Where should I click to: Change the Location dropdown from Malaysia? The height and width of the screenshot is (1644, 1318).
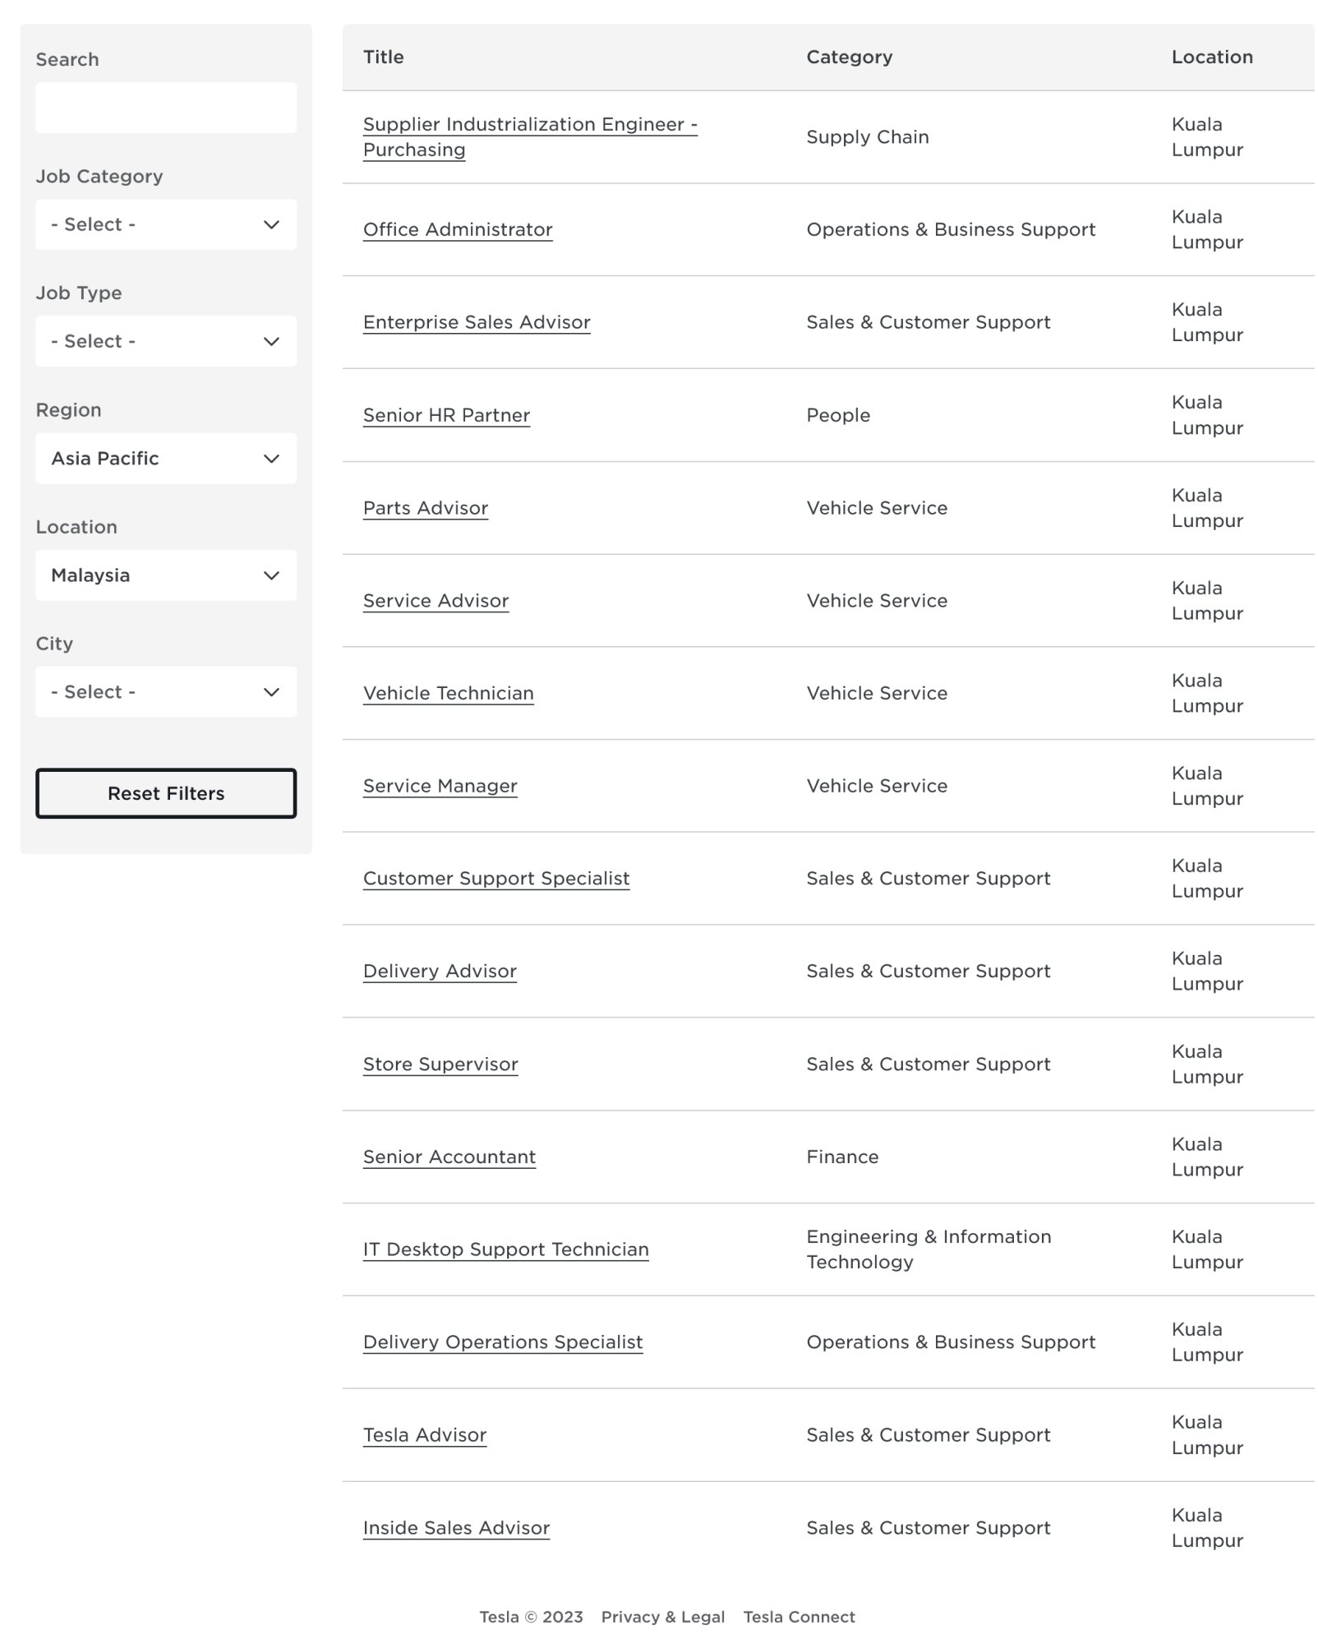click(x=166, y=575)
